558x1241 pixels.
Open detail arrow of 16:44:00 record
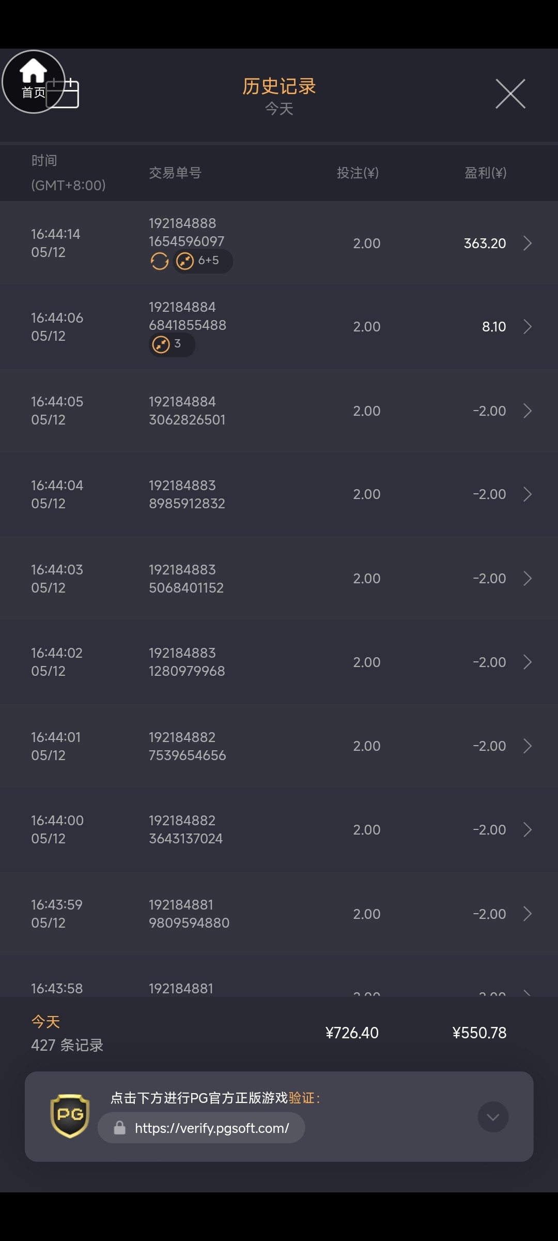click(x=527, y=829)
